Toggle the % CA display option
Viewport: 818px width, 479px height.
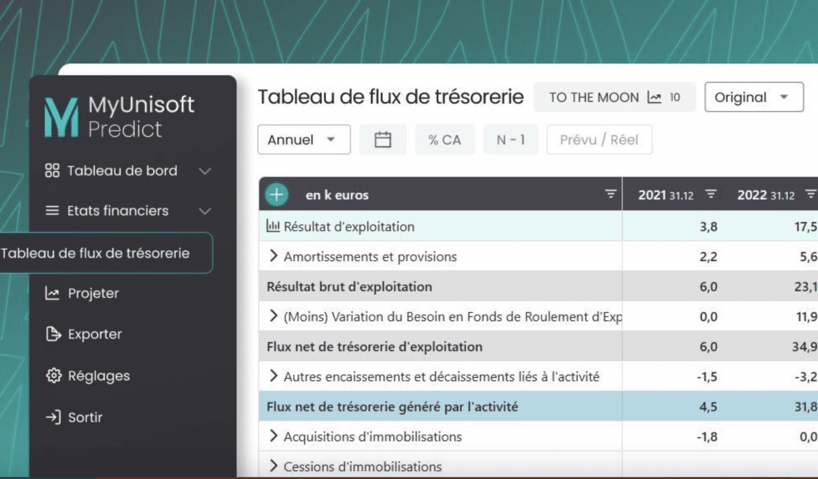[444, 140]
